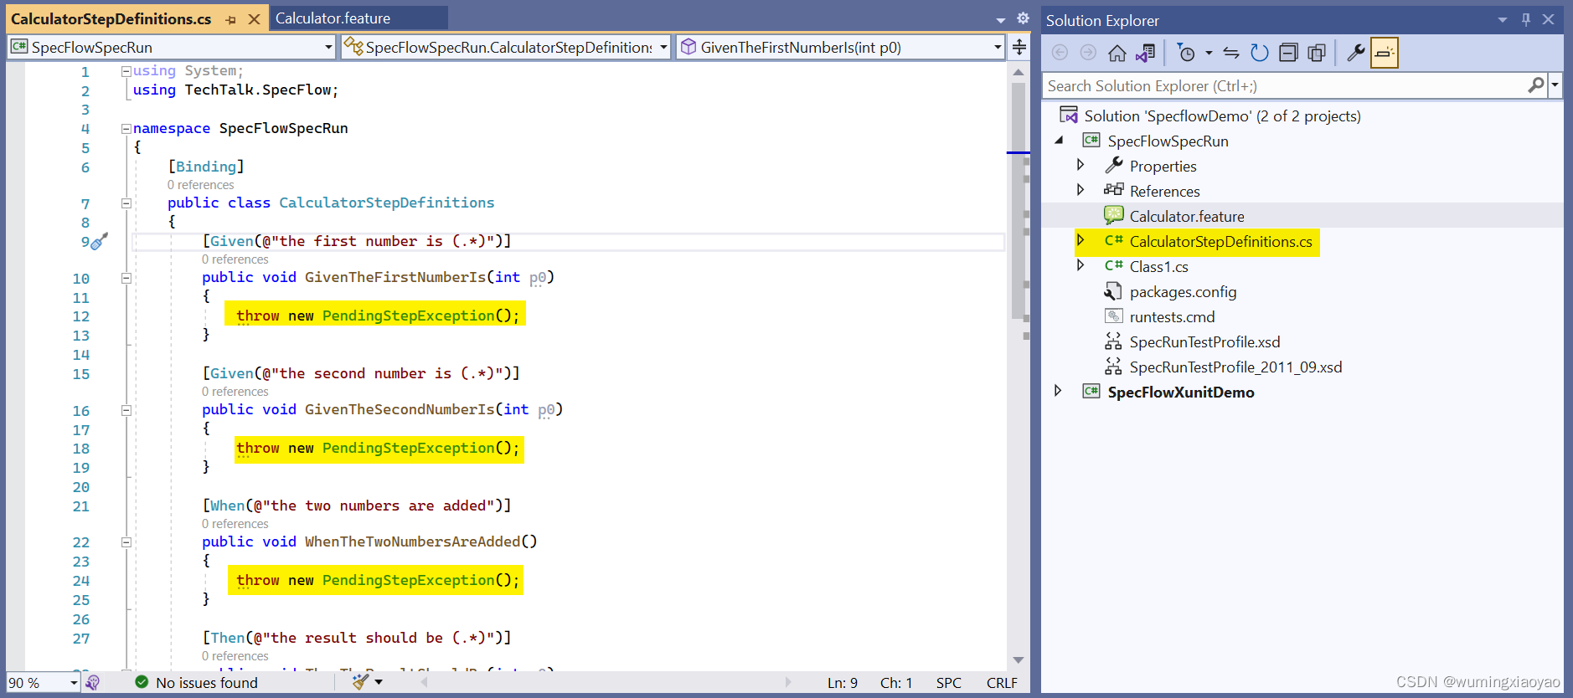The width and height of the screenshot is (1573, 698).
Task: Select Solution 'SpecflowDemo' root node
Action: [1222, 115]
